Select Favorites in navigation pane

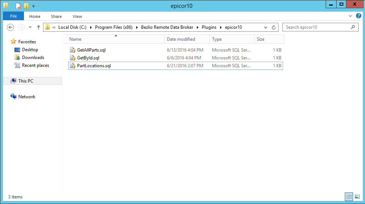coord(27,42)
